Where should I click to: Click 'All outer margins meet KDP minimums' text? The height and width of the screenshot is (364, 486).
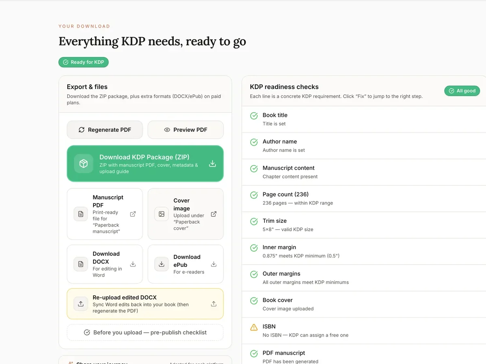click(305, 282)
